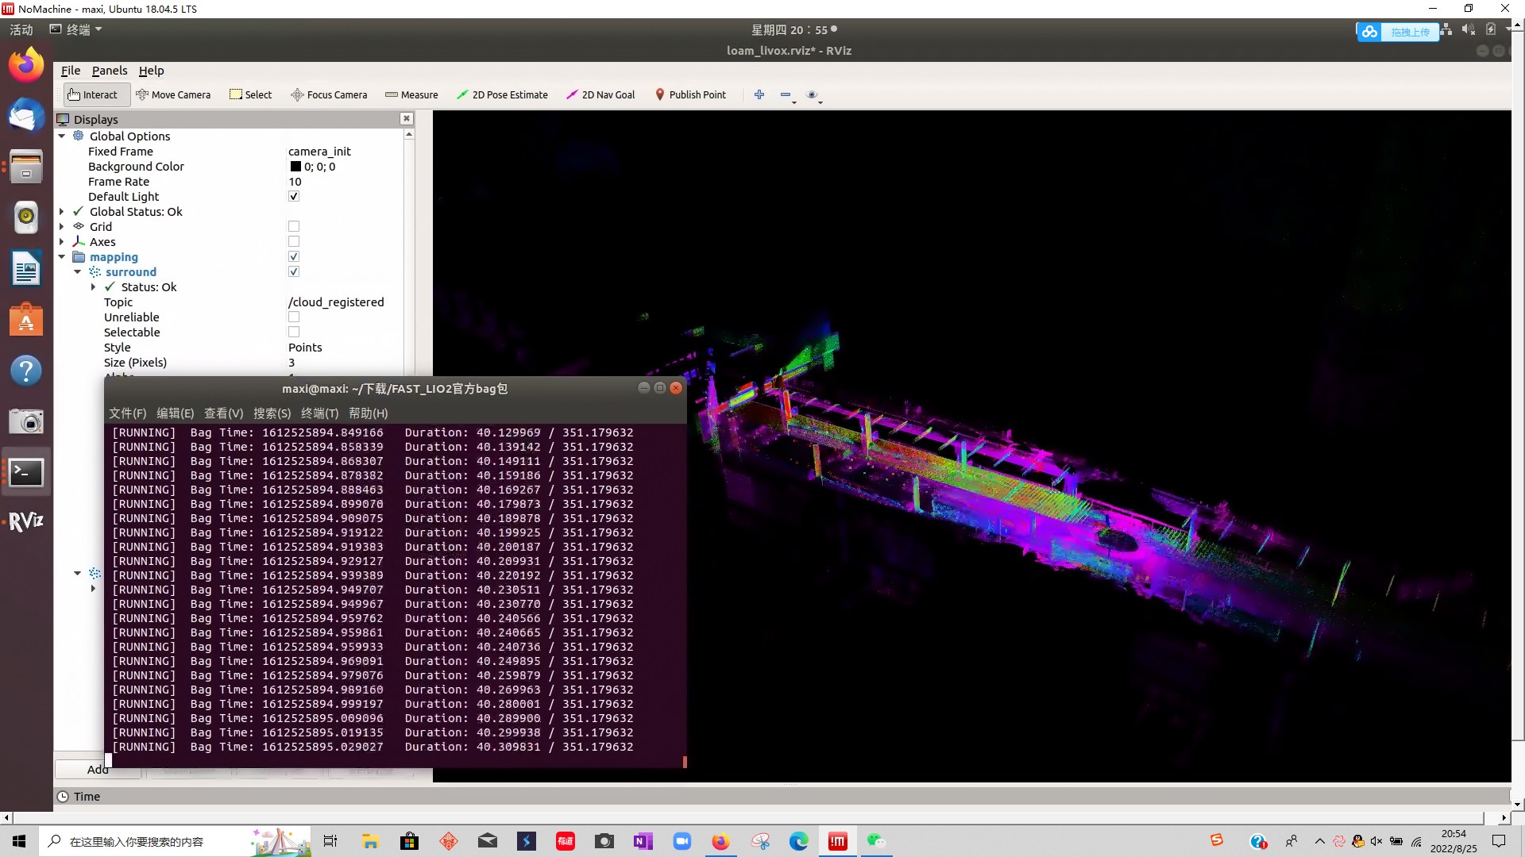Viewport: 1525px width, 857px height.
Task: Expand the surround Status: Ok entry
Action: point(94,286)
